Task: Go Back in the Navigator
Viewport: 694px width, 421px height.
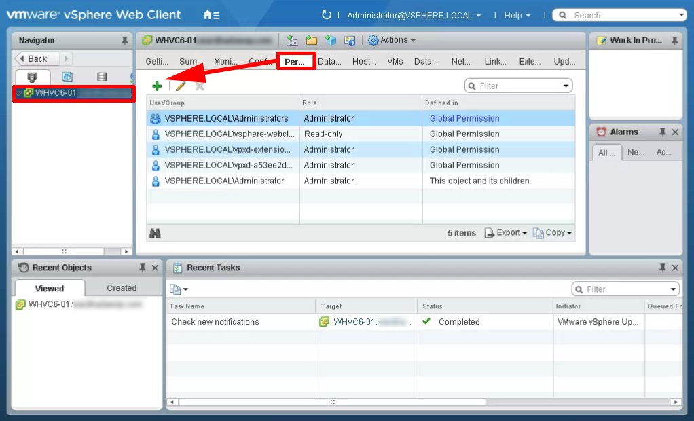Action: point(37,58)
